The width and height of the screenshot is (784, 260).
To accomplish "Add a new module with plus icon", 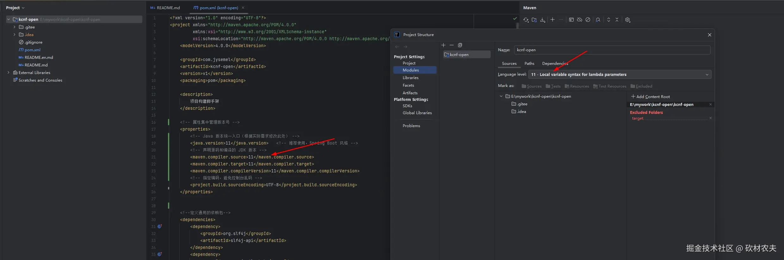I will 444,45.
